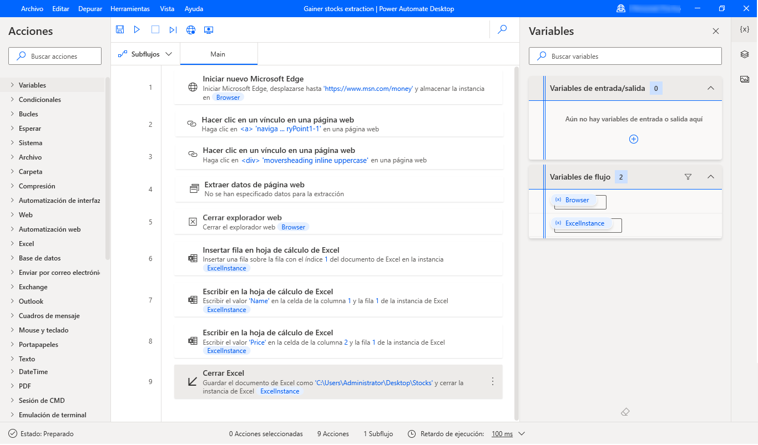
Task: Focus the Buscar variables search field
Action: pyautogui.click(x=625, y=56)
